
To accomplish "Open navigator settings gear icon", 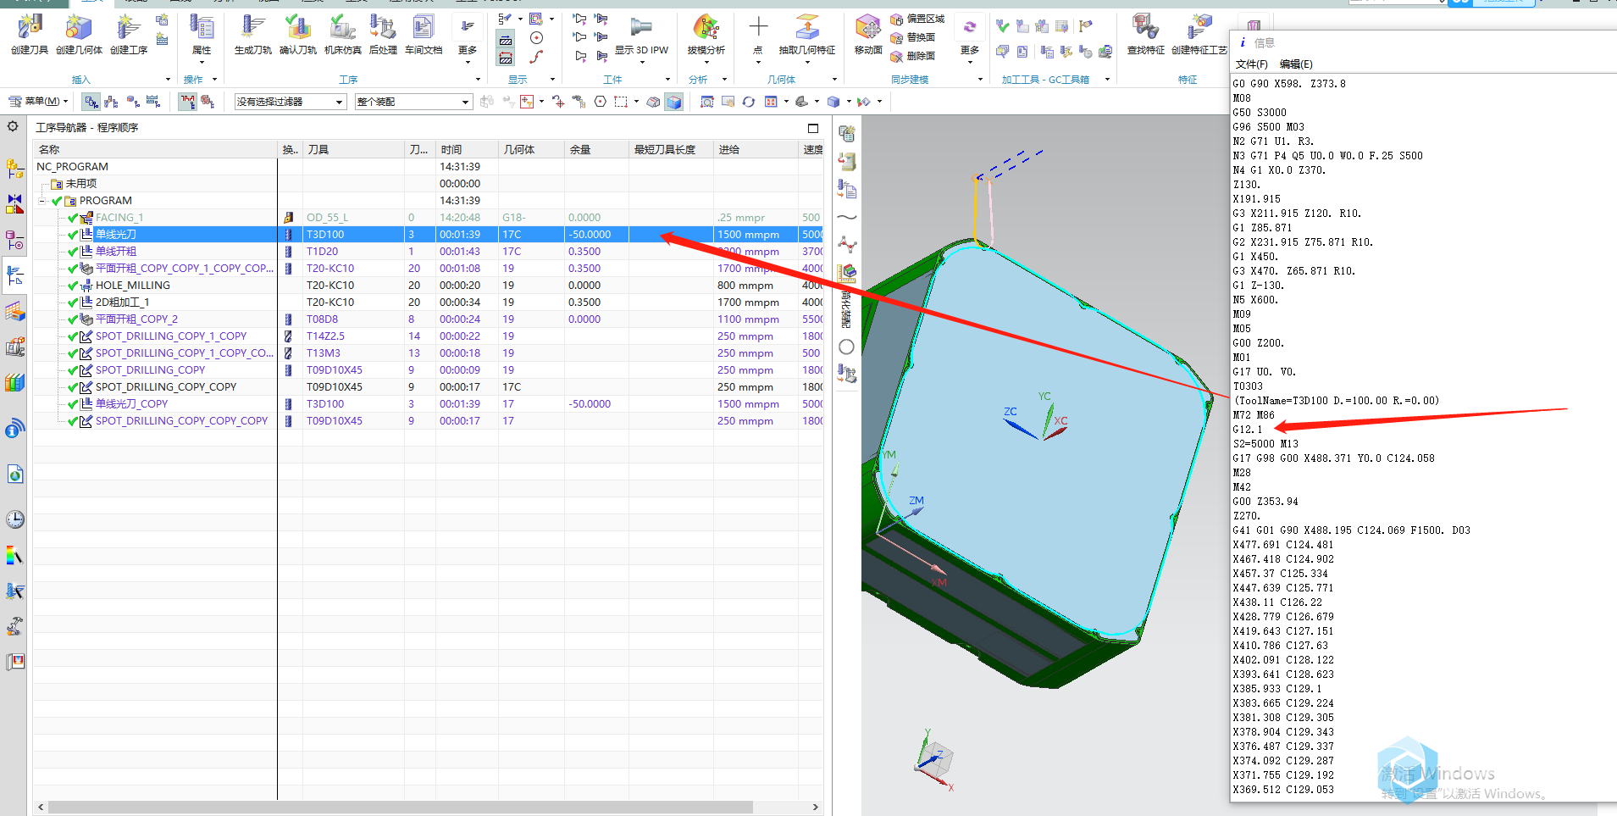I will [13, 126].
